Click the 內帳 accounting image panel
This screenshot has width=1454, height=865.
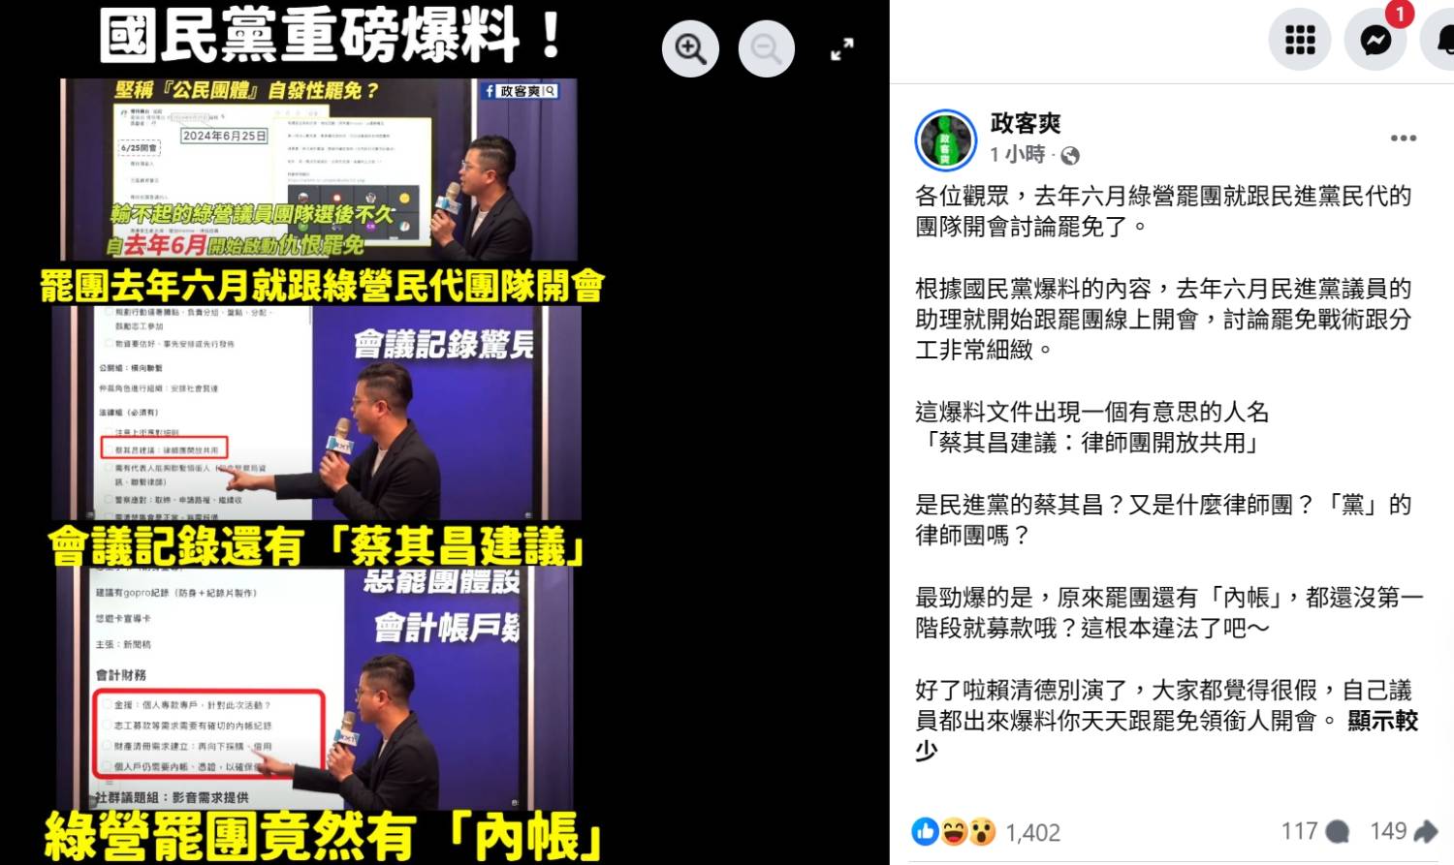(317, 689)
